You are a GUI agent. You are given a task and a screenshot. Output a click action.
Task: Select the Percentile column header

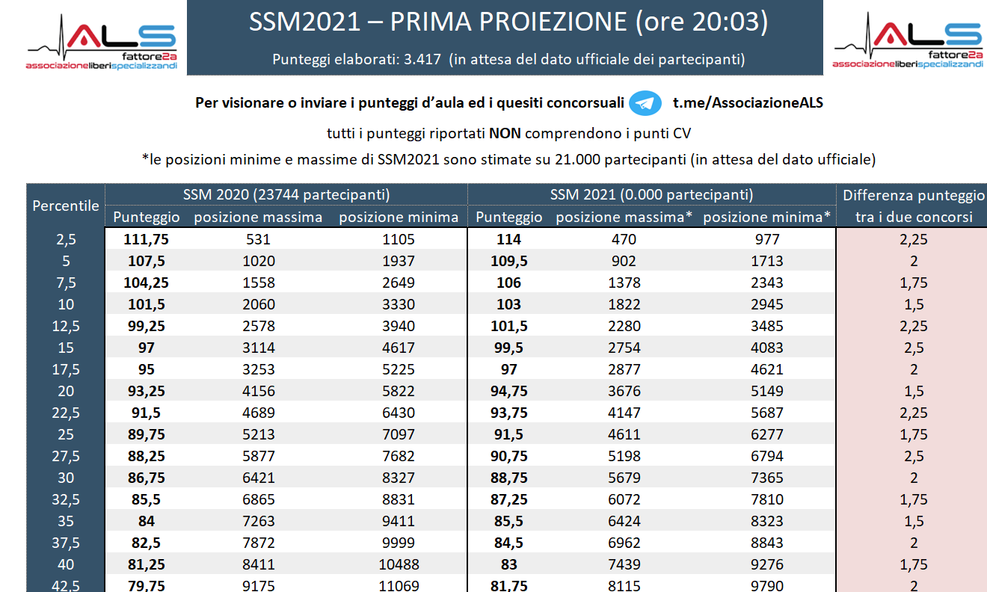coord(66,206)
